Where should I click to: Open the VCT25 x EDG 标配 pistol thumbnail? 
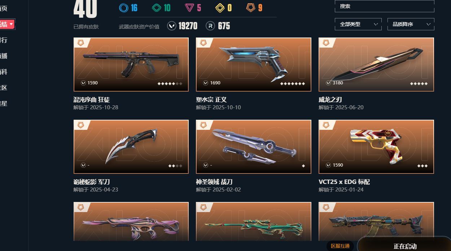click(376, 147)
